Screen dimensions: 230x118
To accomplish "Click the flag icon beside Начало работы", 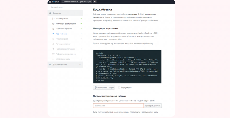I will click(53, 19).
